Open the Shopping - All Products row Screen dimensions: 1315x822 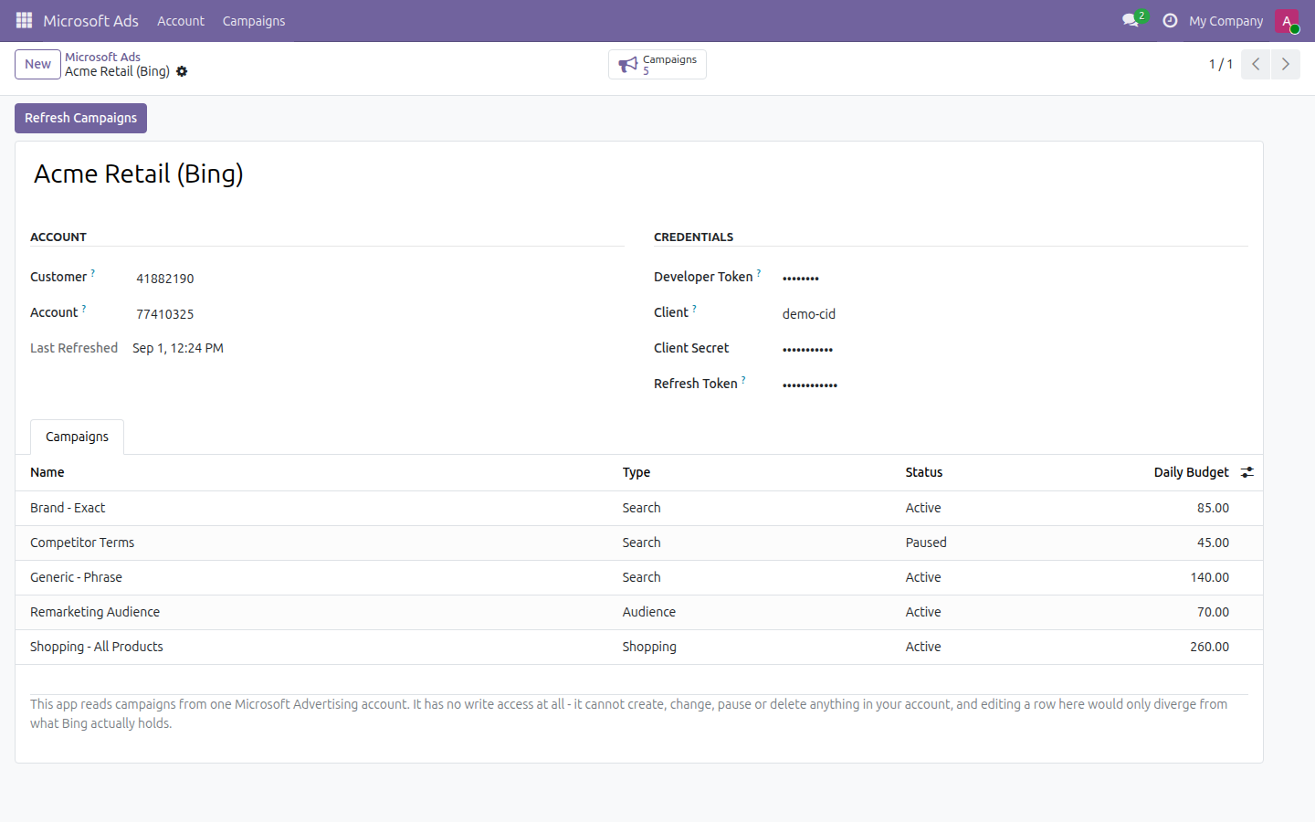pos(639,647)
